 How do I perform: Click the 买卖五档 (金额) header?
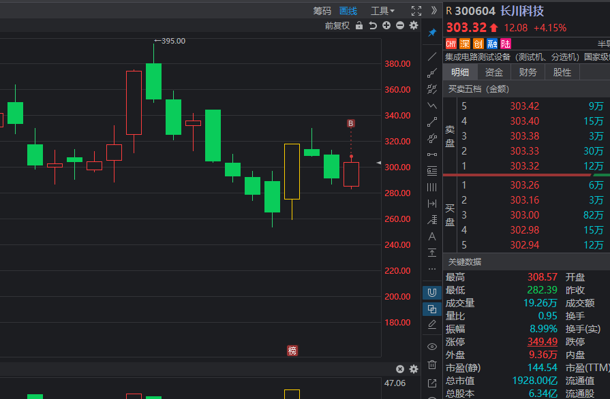tap(478, 89)
